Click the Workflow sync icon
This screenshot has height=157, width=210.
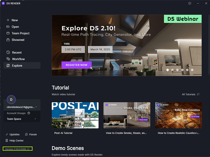pyautogui.click(x=8, y=59)
